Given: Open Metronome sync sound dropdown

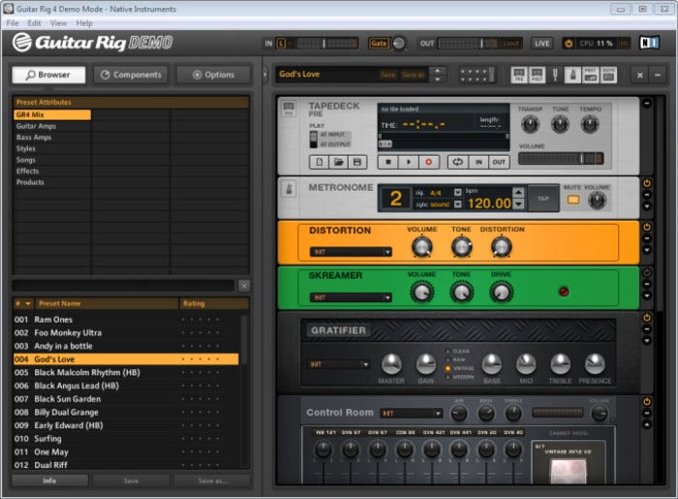Looking at the screenshot, I should tap(458, 204).
